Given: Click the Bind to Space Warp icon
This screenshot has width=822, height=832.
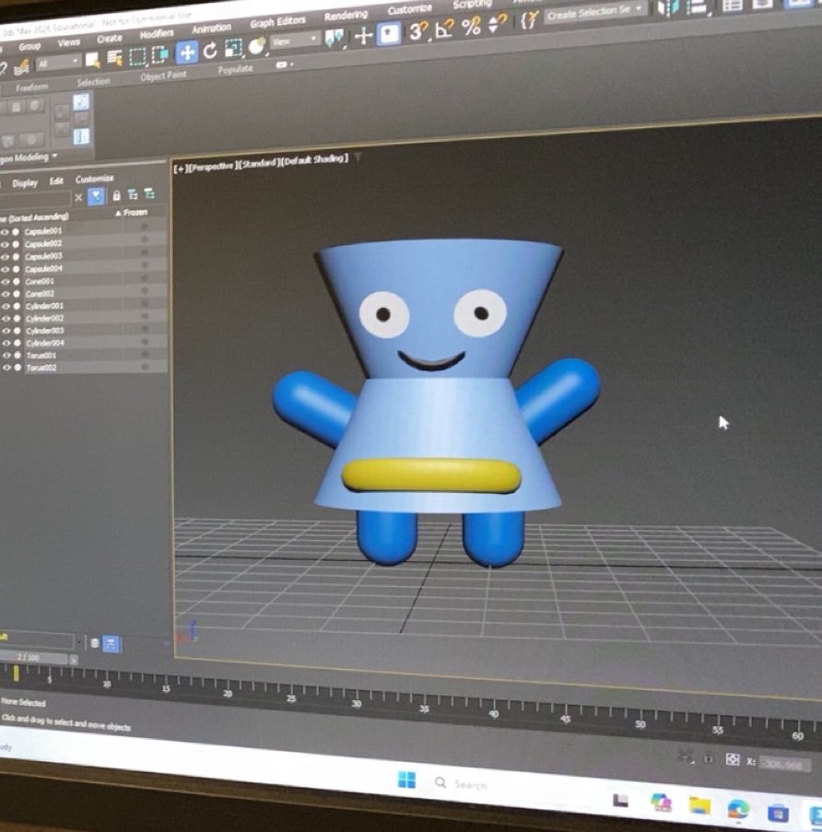Looking at the screenshot, I should 21,66.
